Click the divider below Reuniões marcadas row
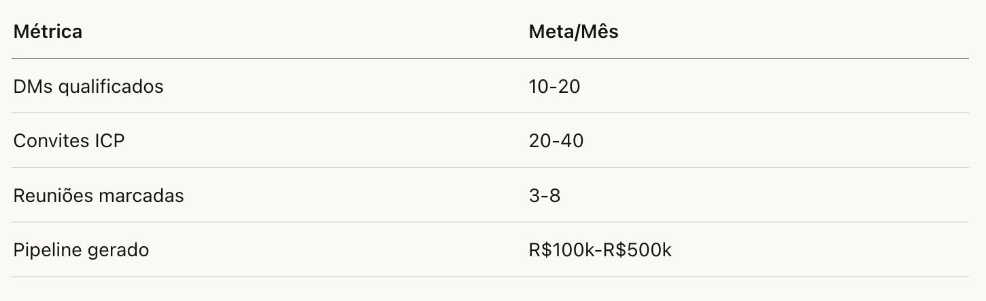This screenshot has width=986, height=301. pos(490,222)
